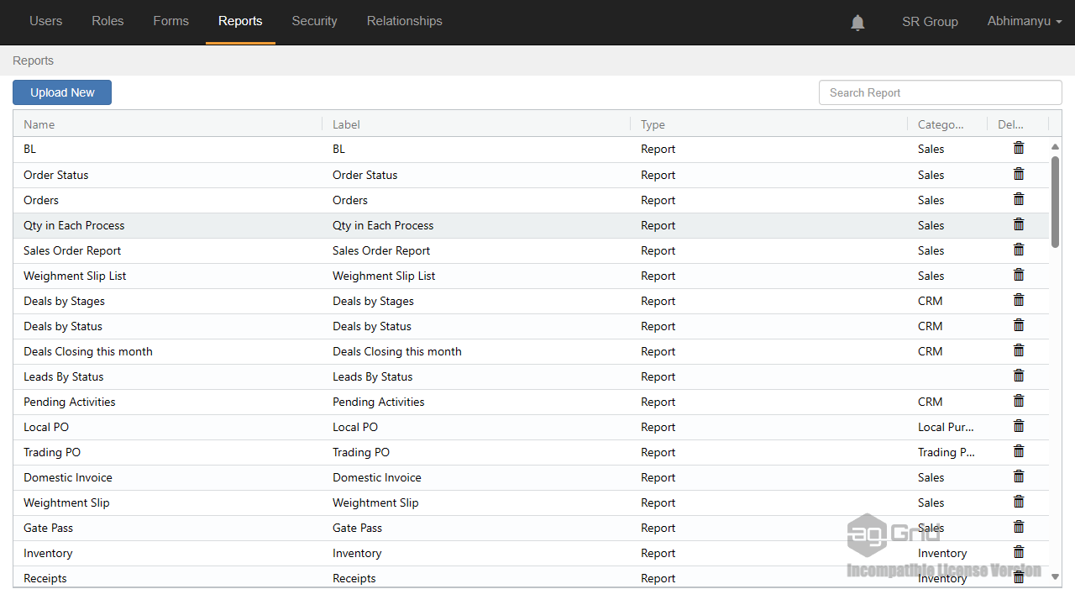The width and height of the screenshot is (1075, 605).
Task: Delete the Sales Order Report row
Action: point(1019,250)
